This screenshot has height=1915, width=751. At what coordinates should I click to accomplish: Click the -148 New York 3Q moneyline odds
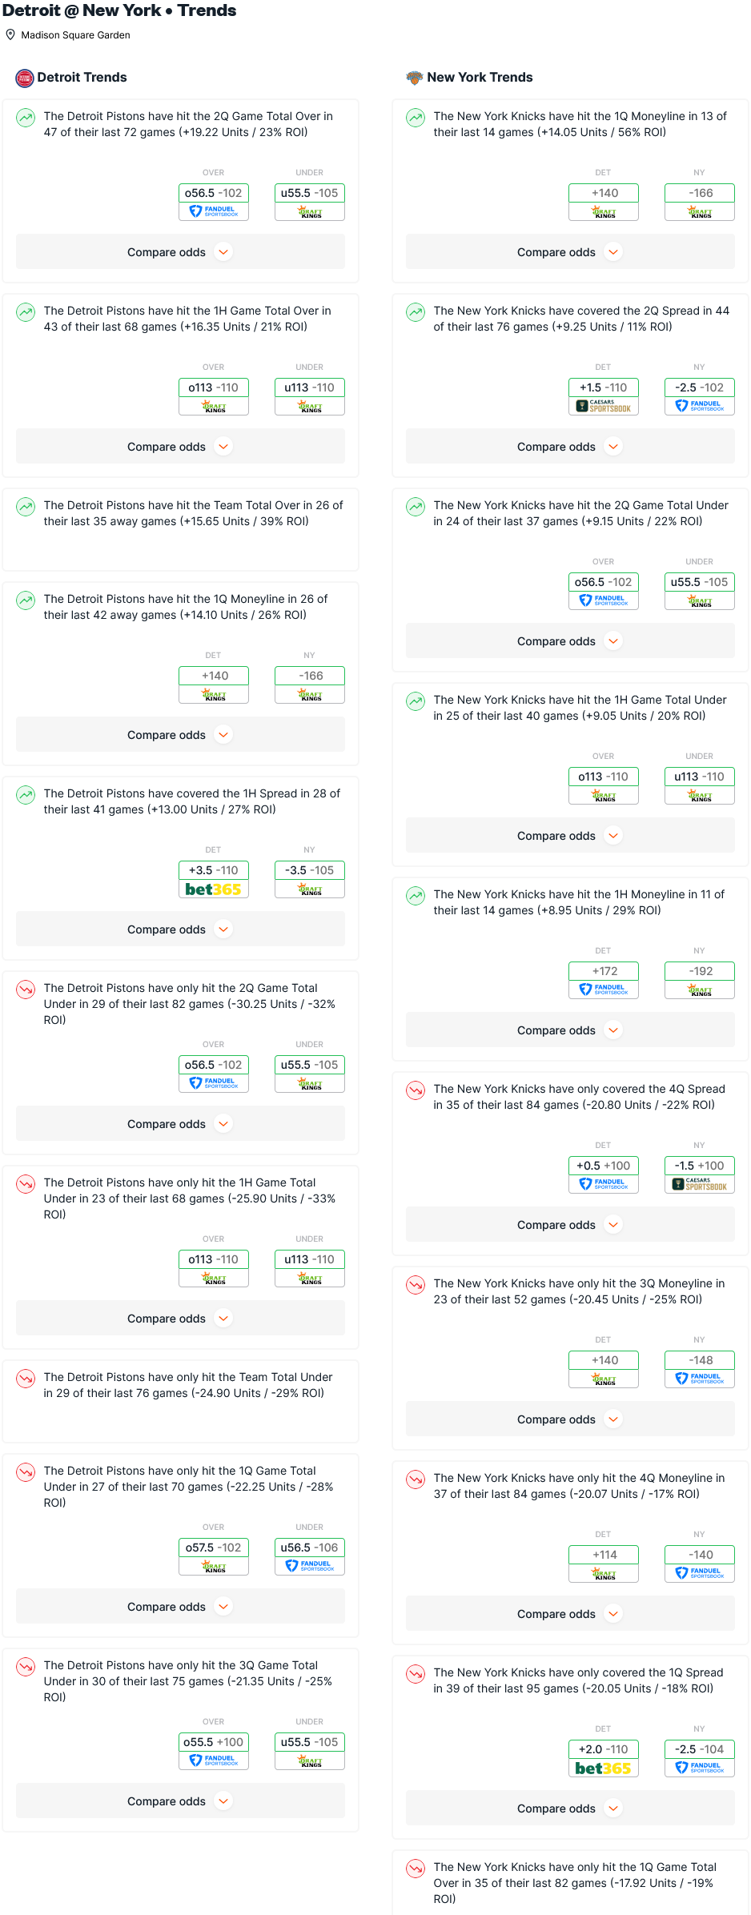coord(699,1360)
